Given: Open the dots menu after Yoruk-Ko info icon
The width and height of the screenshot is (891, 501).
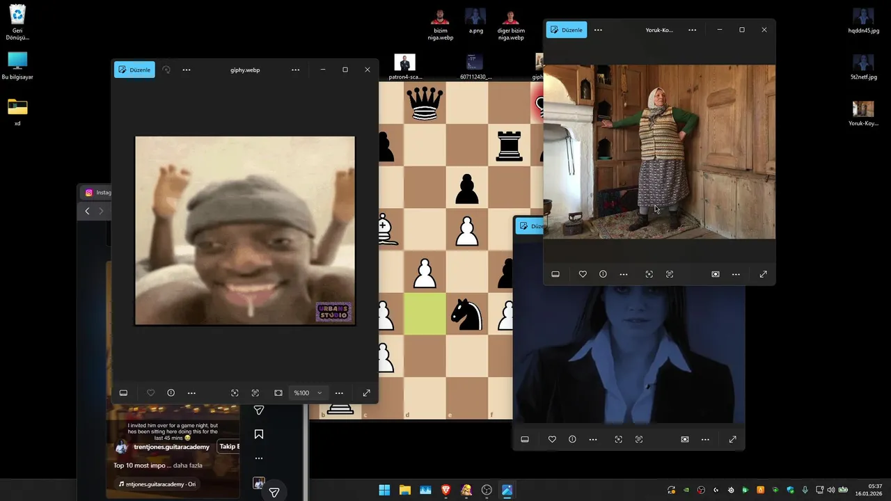Looking at the screenshot, I should (624, 274).
